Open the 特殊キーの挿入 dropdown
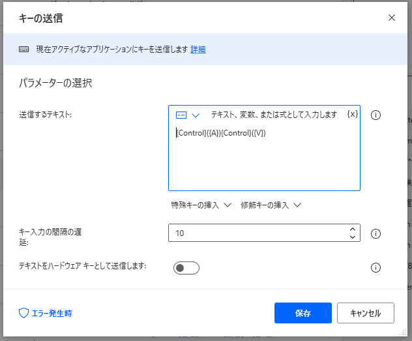The width and height of the screenshot is (412, 341). (x=201, y=205)
